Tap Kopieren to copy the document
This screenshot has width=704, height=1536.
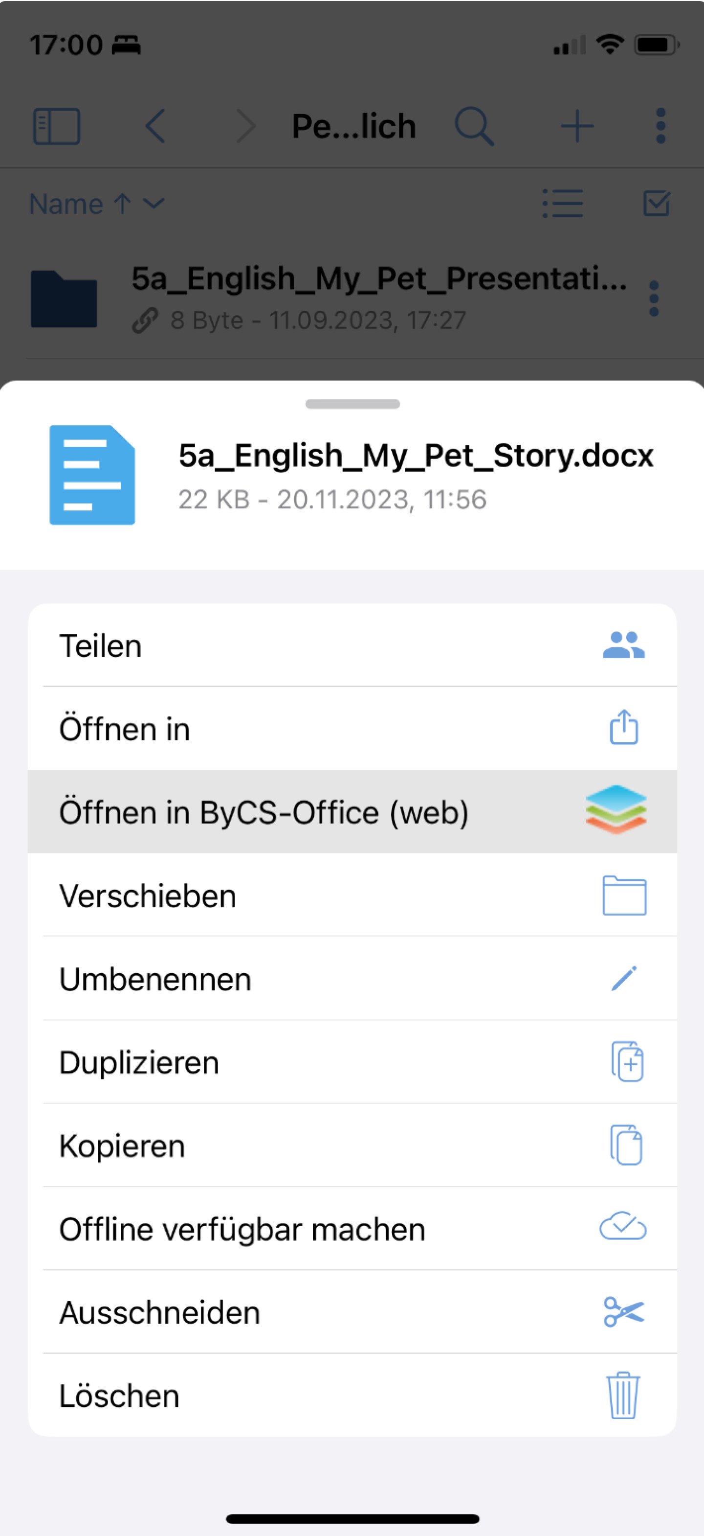122,1145
